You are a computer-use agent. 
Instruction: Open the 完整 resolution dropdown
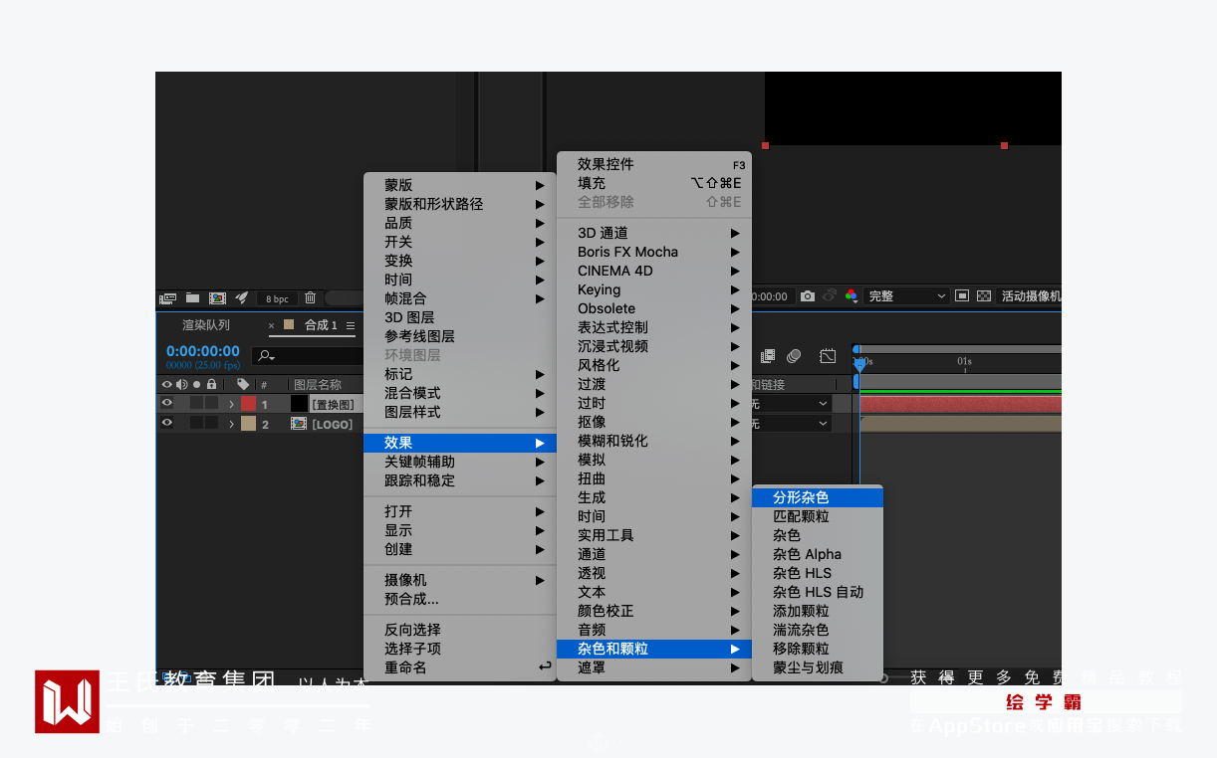(906, 296)
